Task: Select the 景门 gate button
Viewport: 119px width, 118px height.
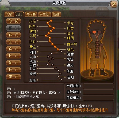Action: (x=13, y=63)
